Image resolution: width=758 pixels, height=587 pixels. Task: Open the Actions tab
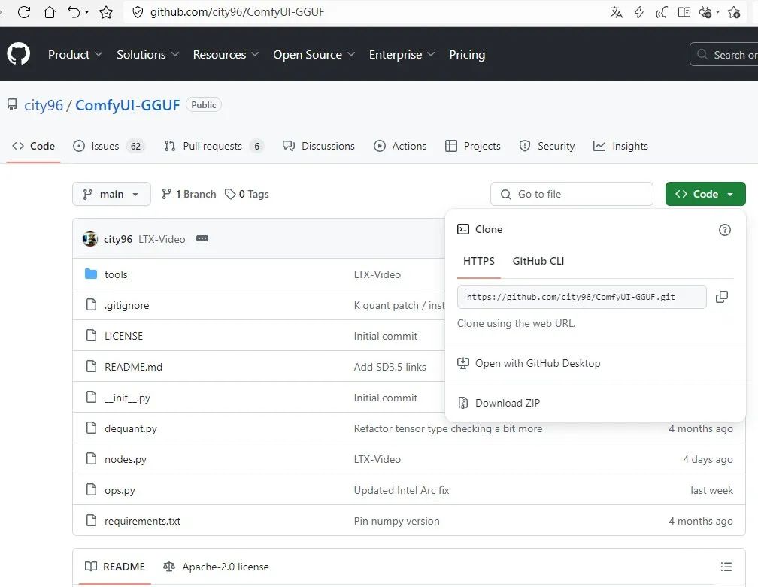[x=400, y=146]
